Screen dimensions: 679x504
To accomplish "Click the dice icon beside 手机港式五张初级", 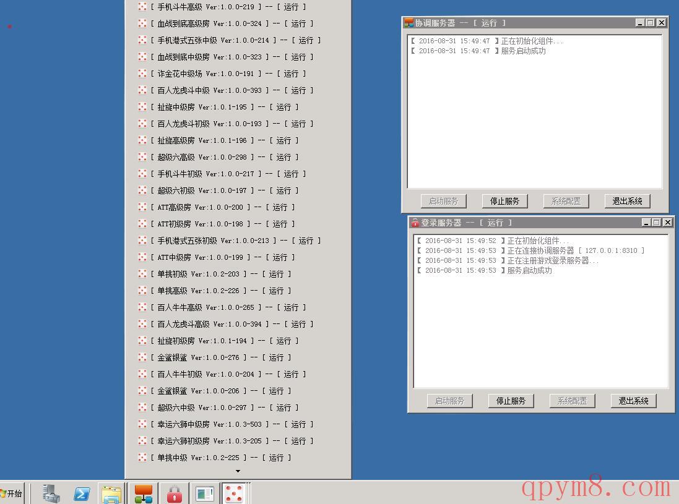I will 142,241.
